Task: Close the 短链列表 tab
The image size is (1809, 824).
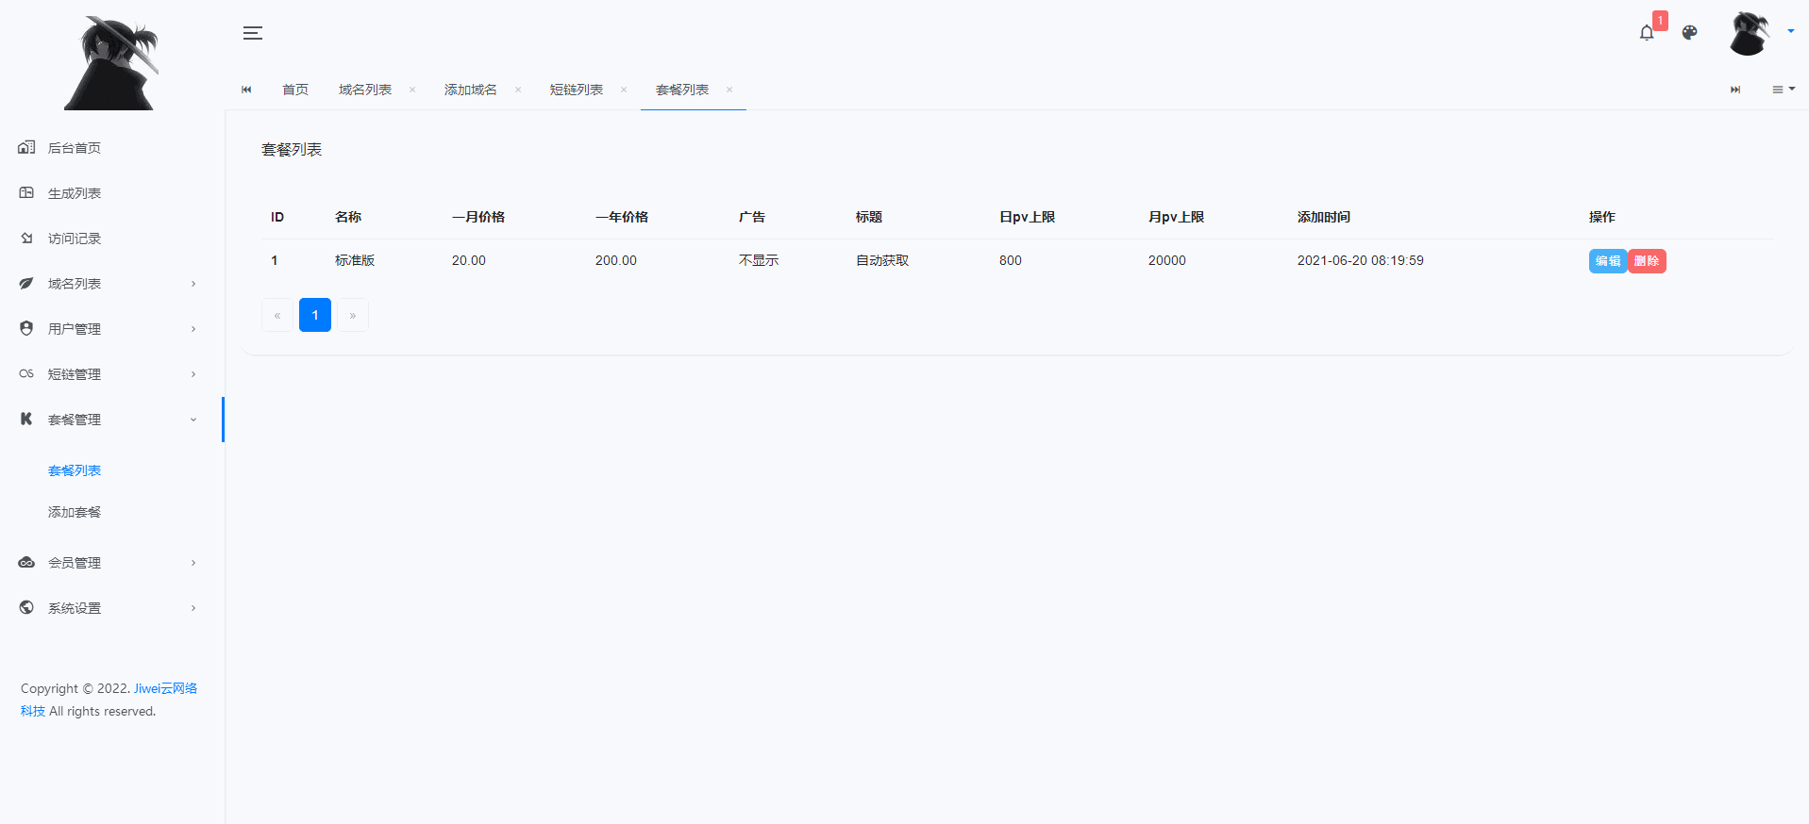Action: pos(624,90)
